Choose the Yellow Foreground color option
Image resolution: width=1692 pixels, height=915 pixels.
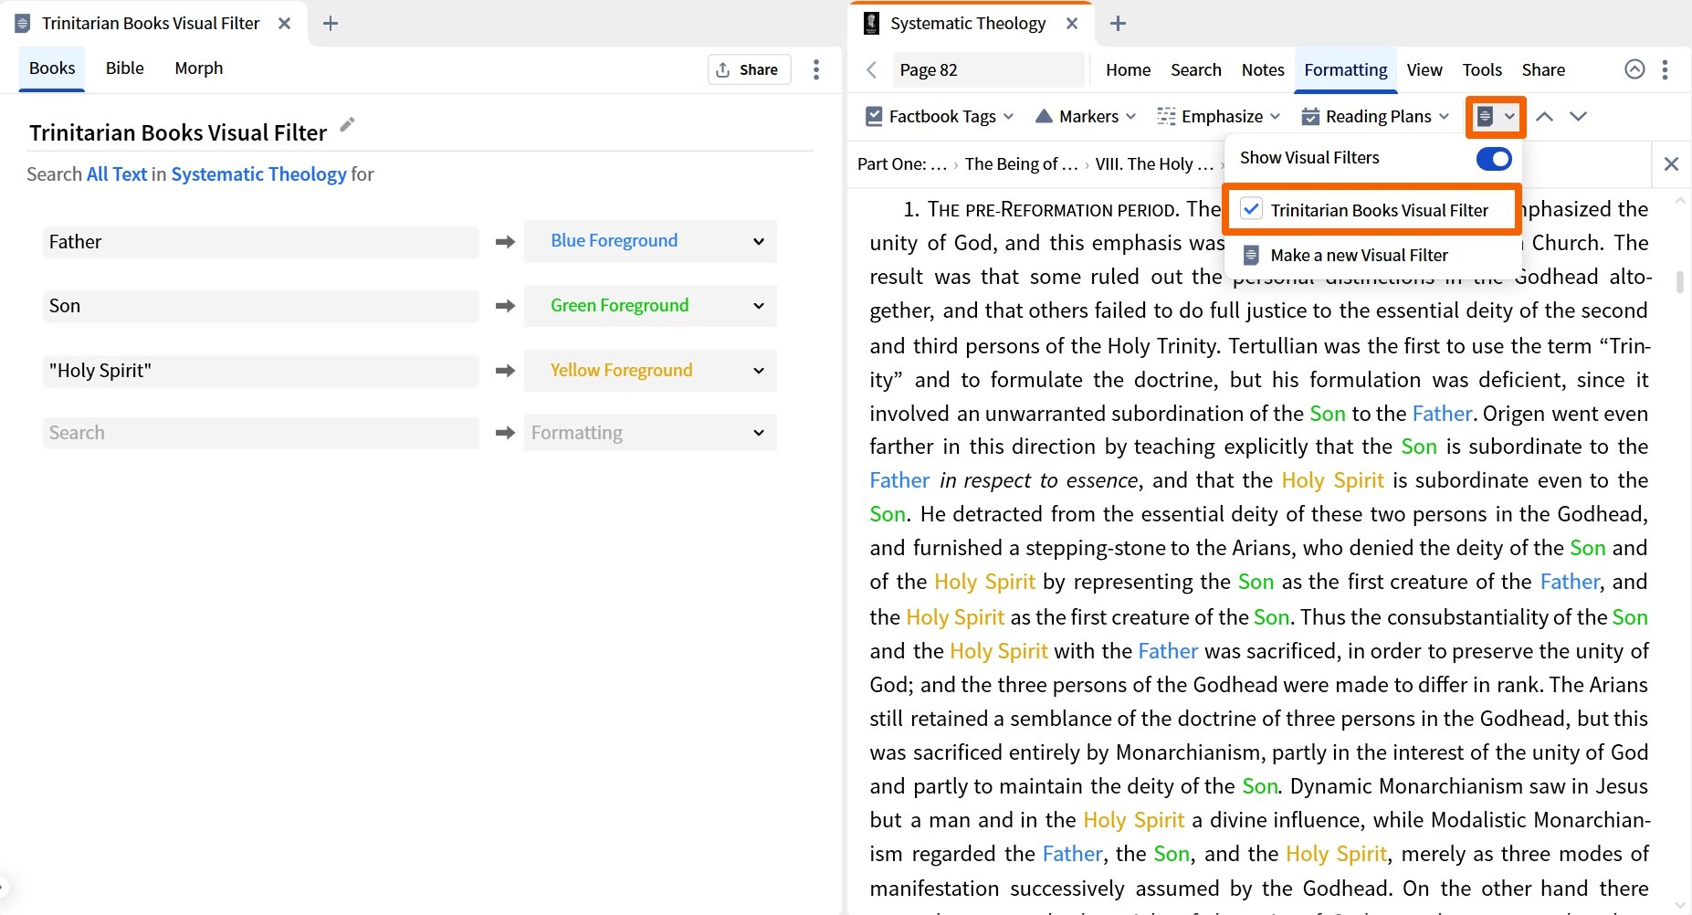click(x=649, y=370)
